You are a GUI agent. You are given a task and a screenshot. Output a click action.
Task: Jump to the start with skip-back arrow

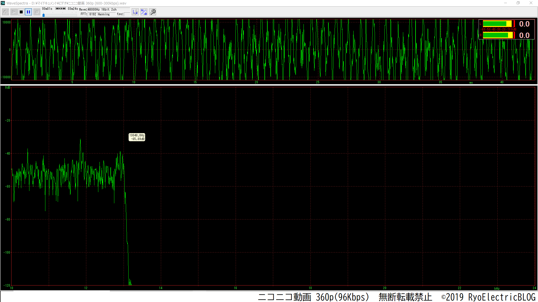click(x=57, y=9)
